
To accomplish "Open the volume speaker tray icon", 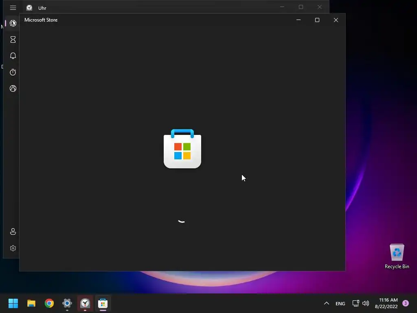I will [x=366, y=303].
